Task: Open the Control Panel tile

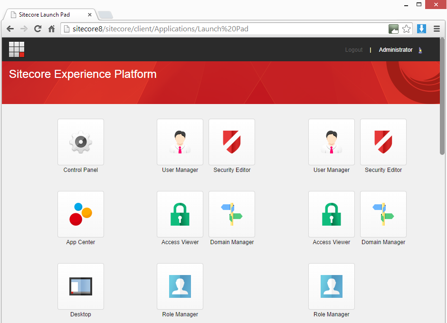Action: 81,142
